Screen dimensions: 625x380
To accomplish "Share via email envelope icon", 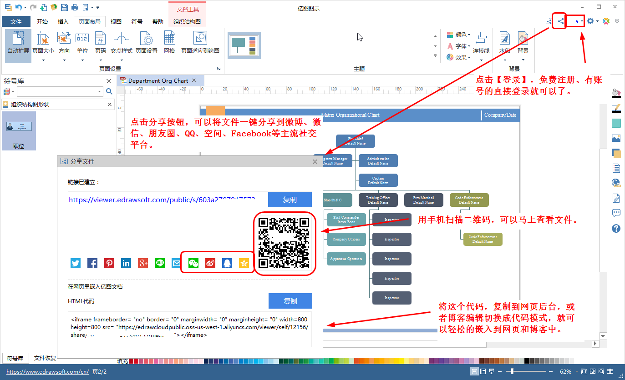I will click(x=176, y=263).
